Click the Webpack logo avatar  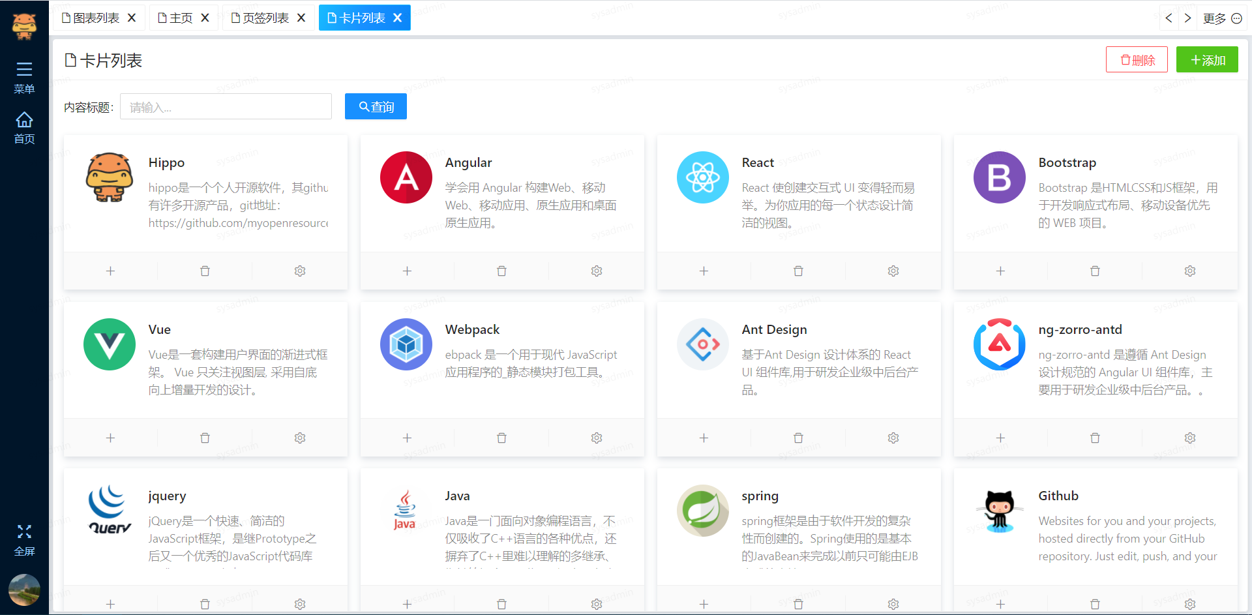coord(406,344)
